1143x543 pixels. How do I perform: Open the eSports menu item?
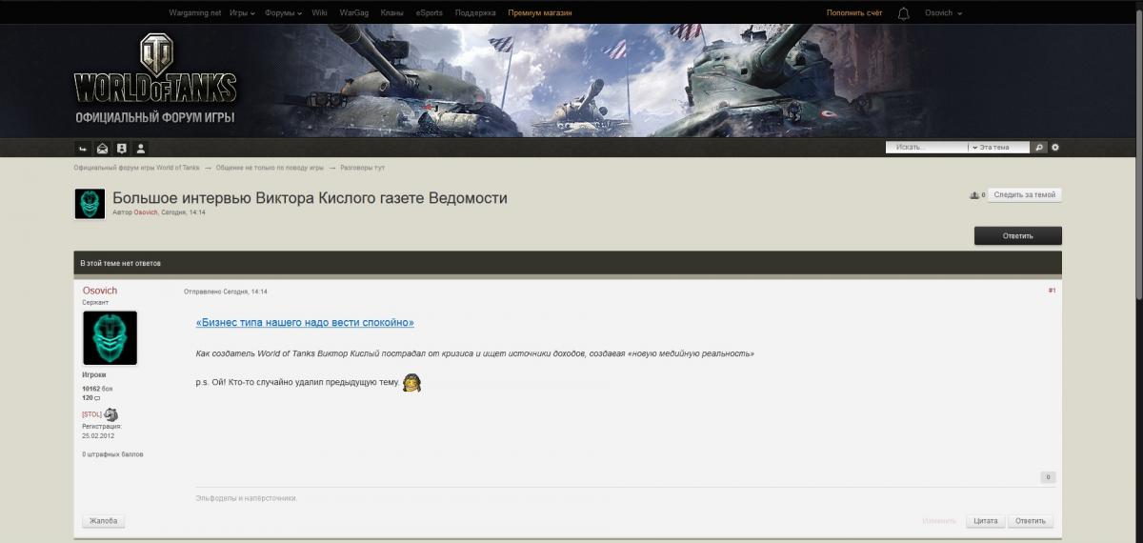click(x=429, y=13)
